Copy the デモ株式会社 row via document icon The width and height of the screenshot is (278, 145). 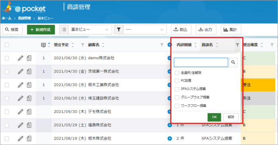coord(29,112)
